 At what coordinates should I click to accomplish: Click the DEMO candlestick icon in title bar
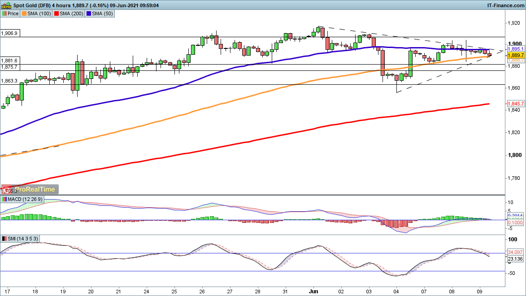pyautogui.click(x=6, y=5)
